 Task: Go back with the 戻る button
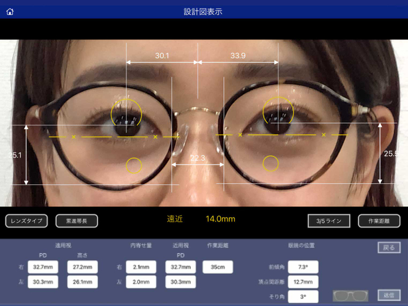389,248
